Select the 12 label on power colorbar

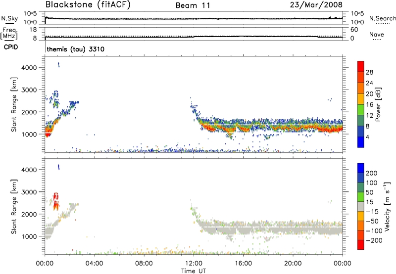click(x=369, y=116)
